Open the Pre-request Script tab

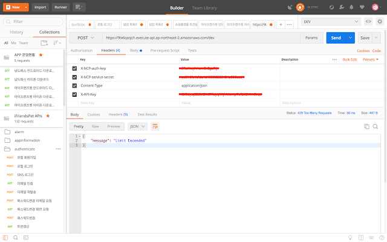(x=165, y=50)
